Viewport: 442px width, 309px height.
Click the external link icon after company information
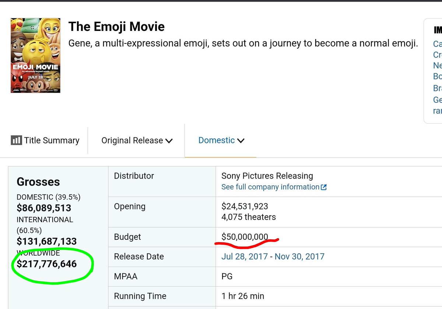pos(324,187)
